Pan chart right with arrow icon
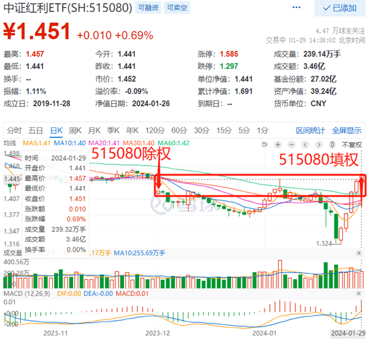Image resolution: width=371 pixels, height=343 pixels. click(319, 145)
